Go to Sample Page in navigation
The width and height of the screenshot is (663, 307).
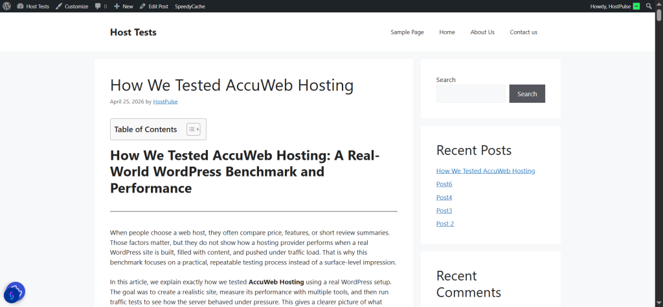click(407, 32)
